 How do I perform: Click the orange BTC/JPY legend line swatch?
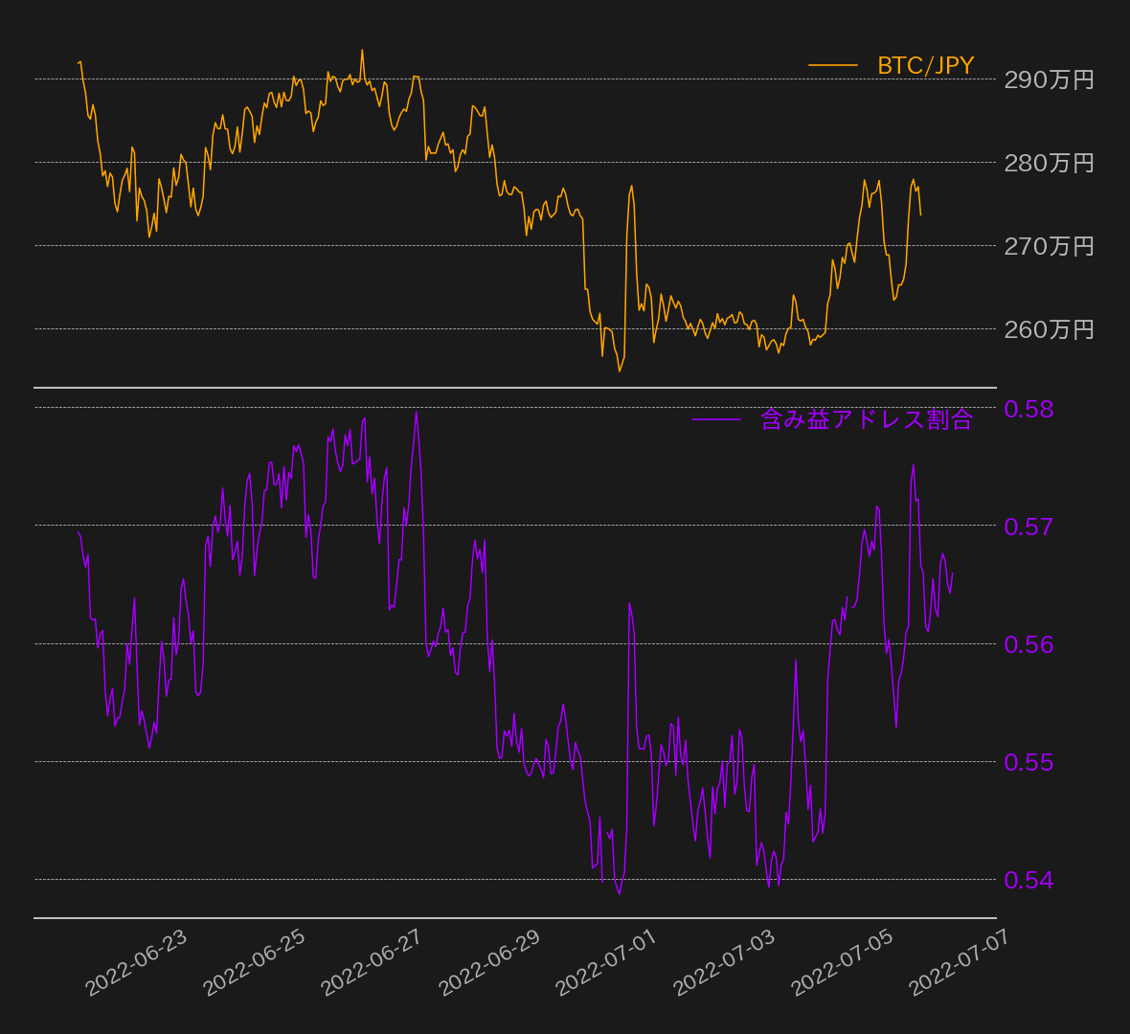832,66
